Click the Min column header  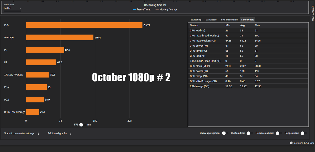pyautogui.click(x=228, y=25)
